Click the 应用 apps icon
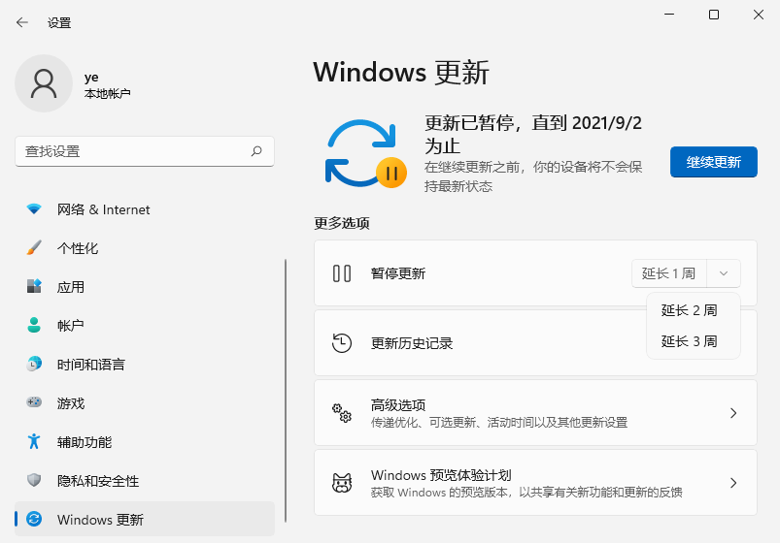The width and height of the screenshot is (780, 543). point(34,287)
